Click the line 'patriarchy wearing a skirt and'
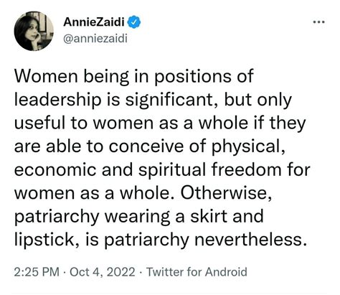Viewport: 340px width, 295px height. pyautogui.click(x=139, y=217)
